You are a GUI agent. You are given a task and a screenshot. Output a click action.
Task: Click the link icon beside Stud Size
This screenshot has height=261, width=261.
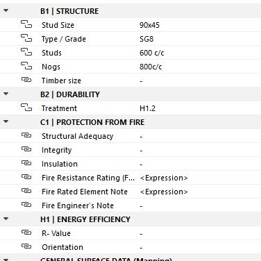(26, 24)
